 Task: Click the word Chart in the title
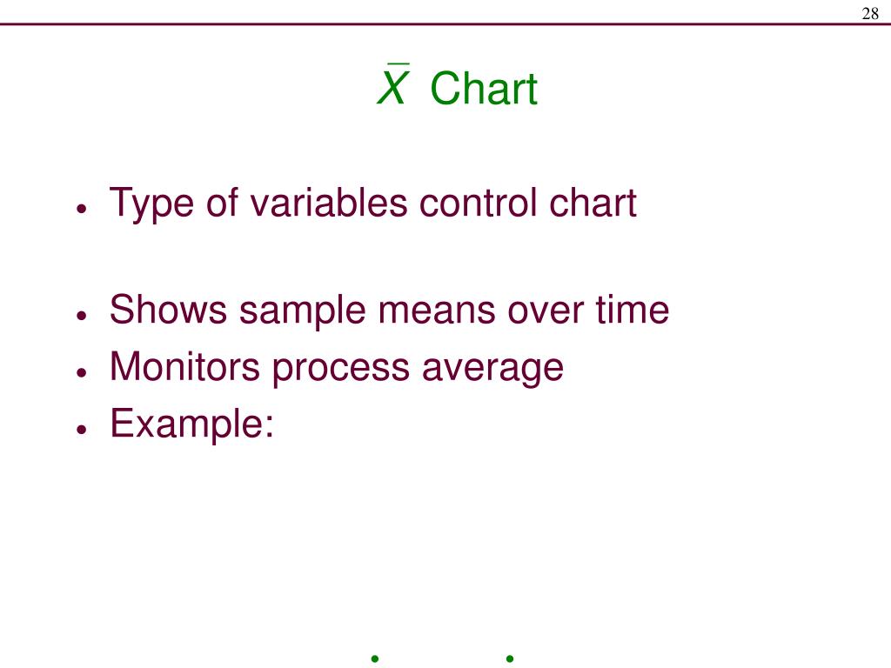click(x=484, y=89)
